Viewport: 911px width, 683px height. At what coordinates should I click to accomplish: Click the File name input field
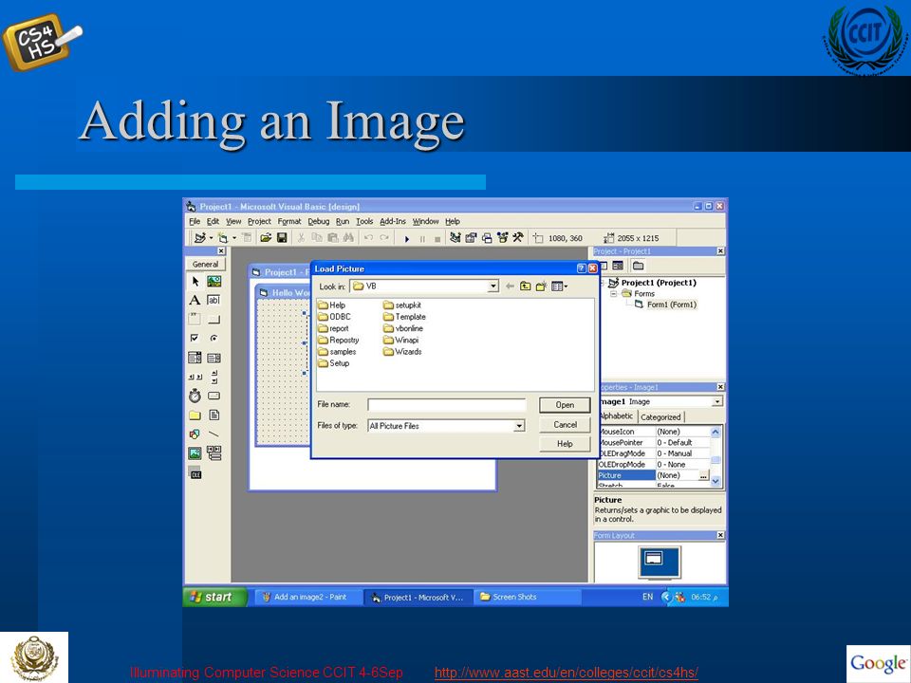coord(447,405)
